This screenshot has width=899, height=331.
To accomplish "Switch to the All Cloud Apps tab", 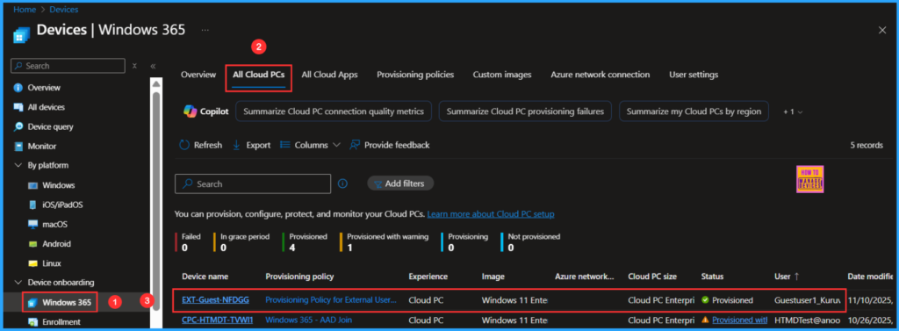I will pyautogui.click(x=330, y=75).
